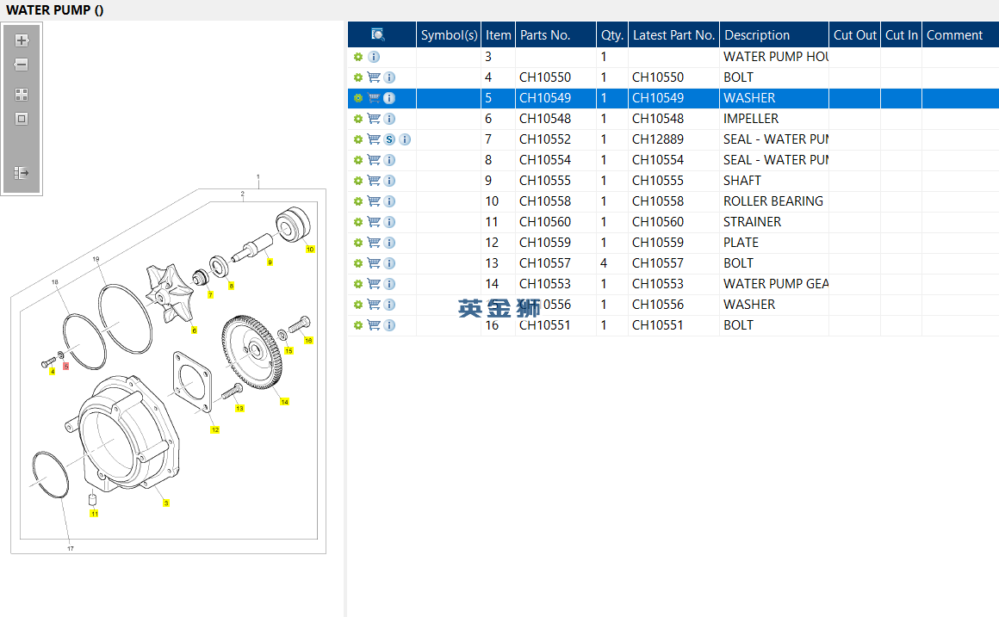Add ROLLER BEARING CH10558 to cart

coord(374,201)
